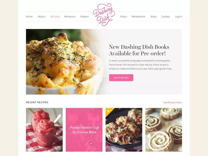Click the New Dashing Dish Books headline
This screenshot has width=208, height=156.
(139, 50)
